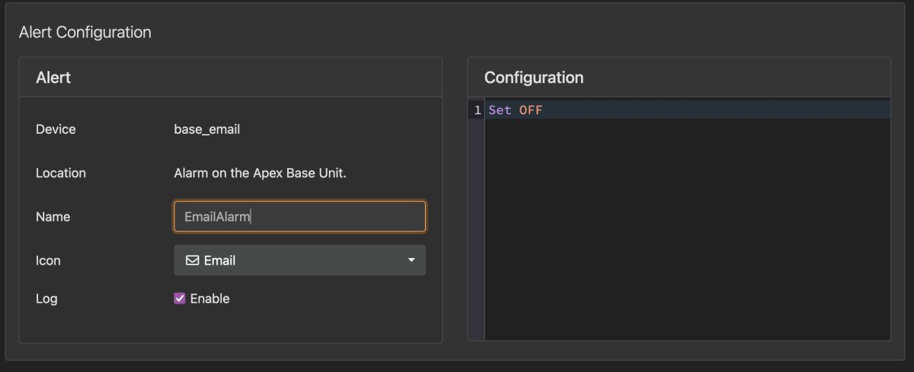Open the Email icon dropdown
The height and width of the screenshot is (372, 914).
300,260
